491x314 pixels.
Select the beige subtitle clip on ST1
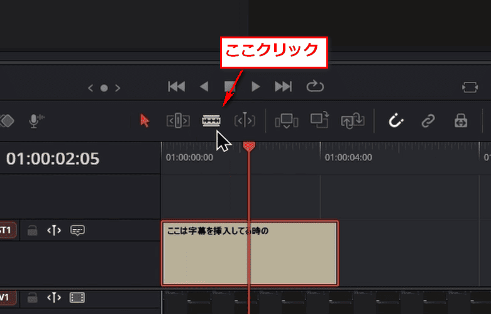click(289, 258)
